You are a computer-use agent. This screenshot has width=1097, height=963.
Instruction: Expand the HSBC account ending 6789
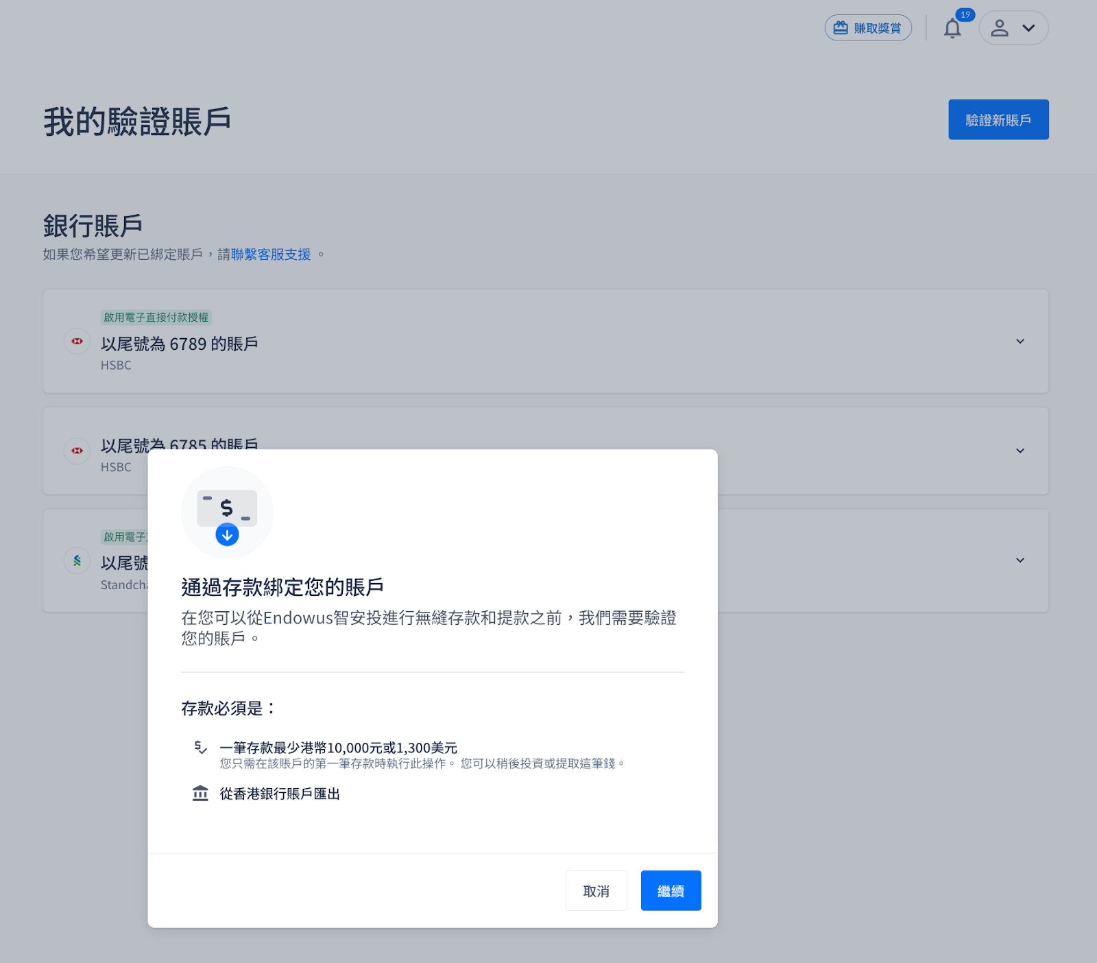[x=1020, y=342]
